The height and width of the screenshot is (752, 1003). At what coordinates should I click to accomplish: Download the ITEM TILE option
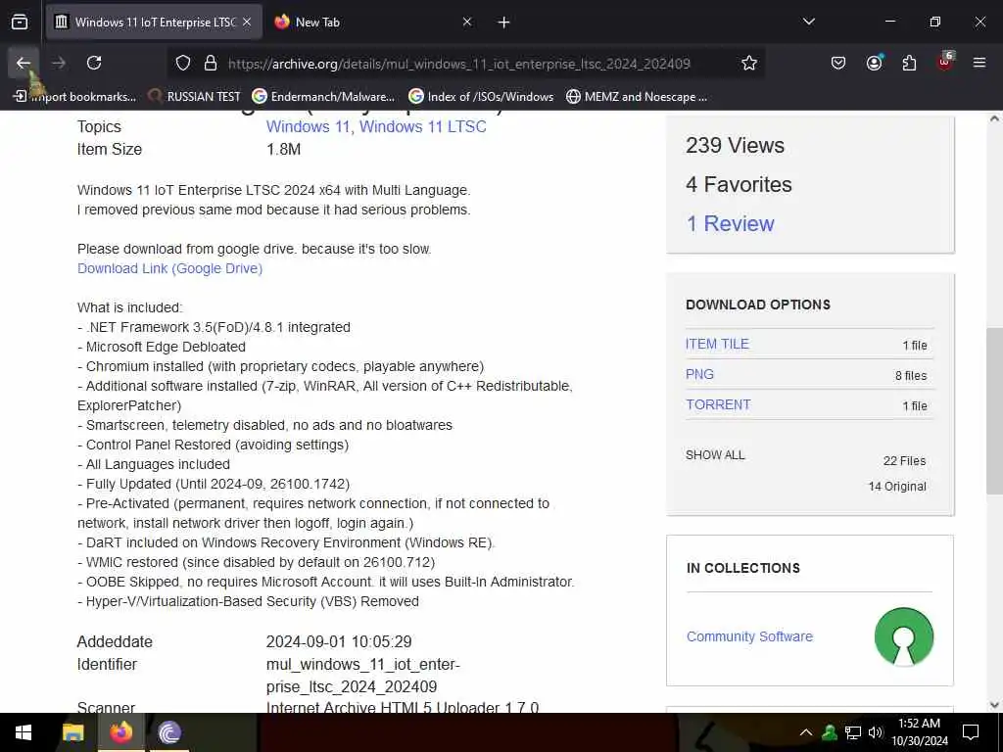(717, 344)
